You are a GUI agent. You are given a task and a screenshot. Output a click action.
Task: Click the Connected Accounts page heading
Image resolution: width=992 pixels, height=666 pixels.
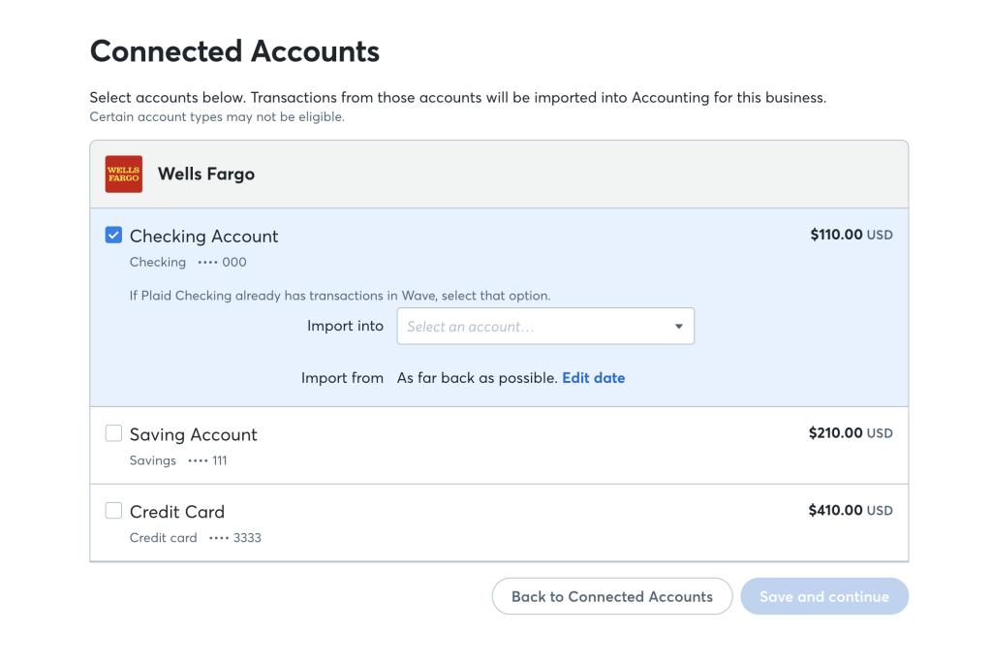(234, 51)
